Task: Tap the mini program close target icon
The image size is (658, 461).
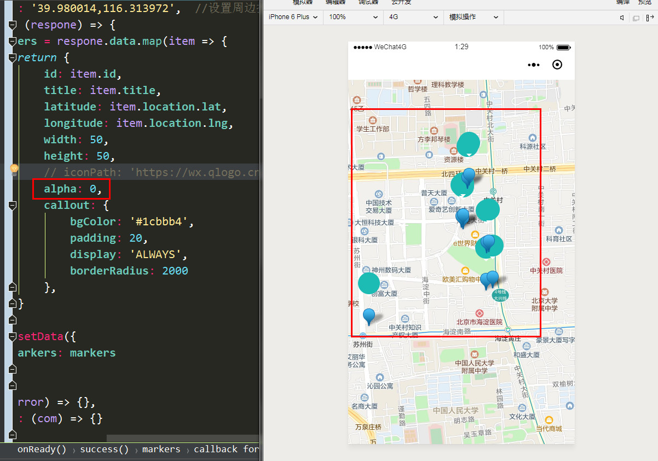Action: [x=557, y=65]
